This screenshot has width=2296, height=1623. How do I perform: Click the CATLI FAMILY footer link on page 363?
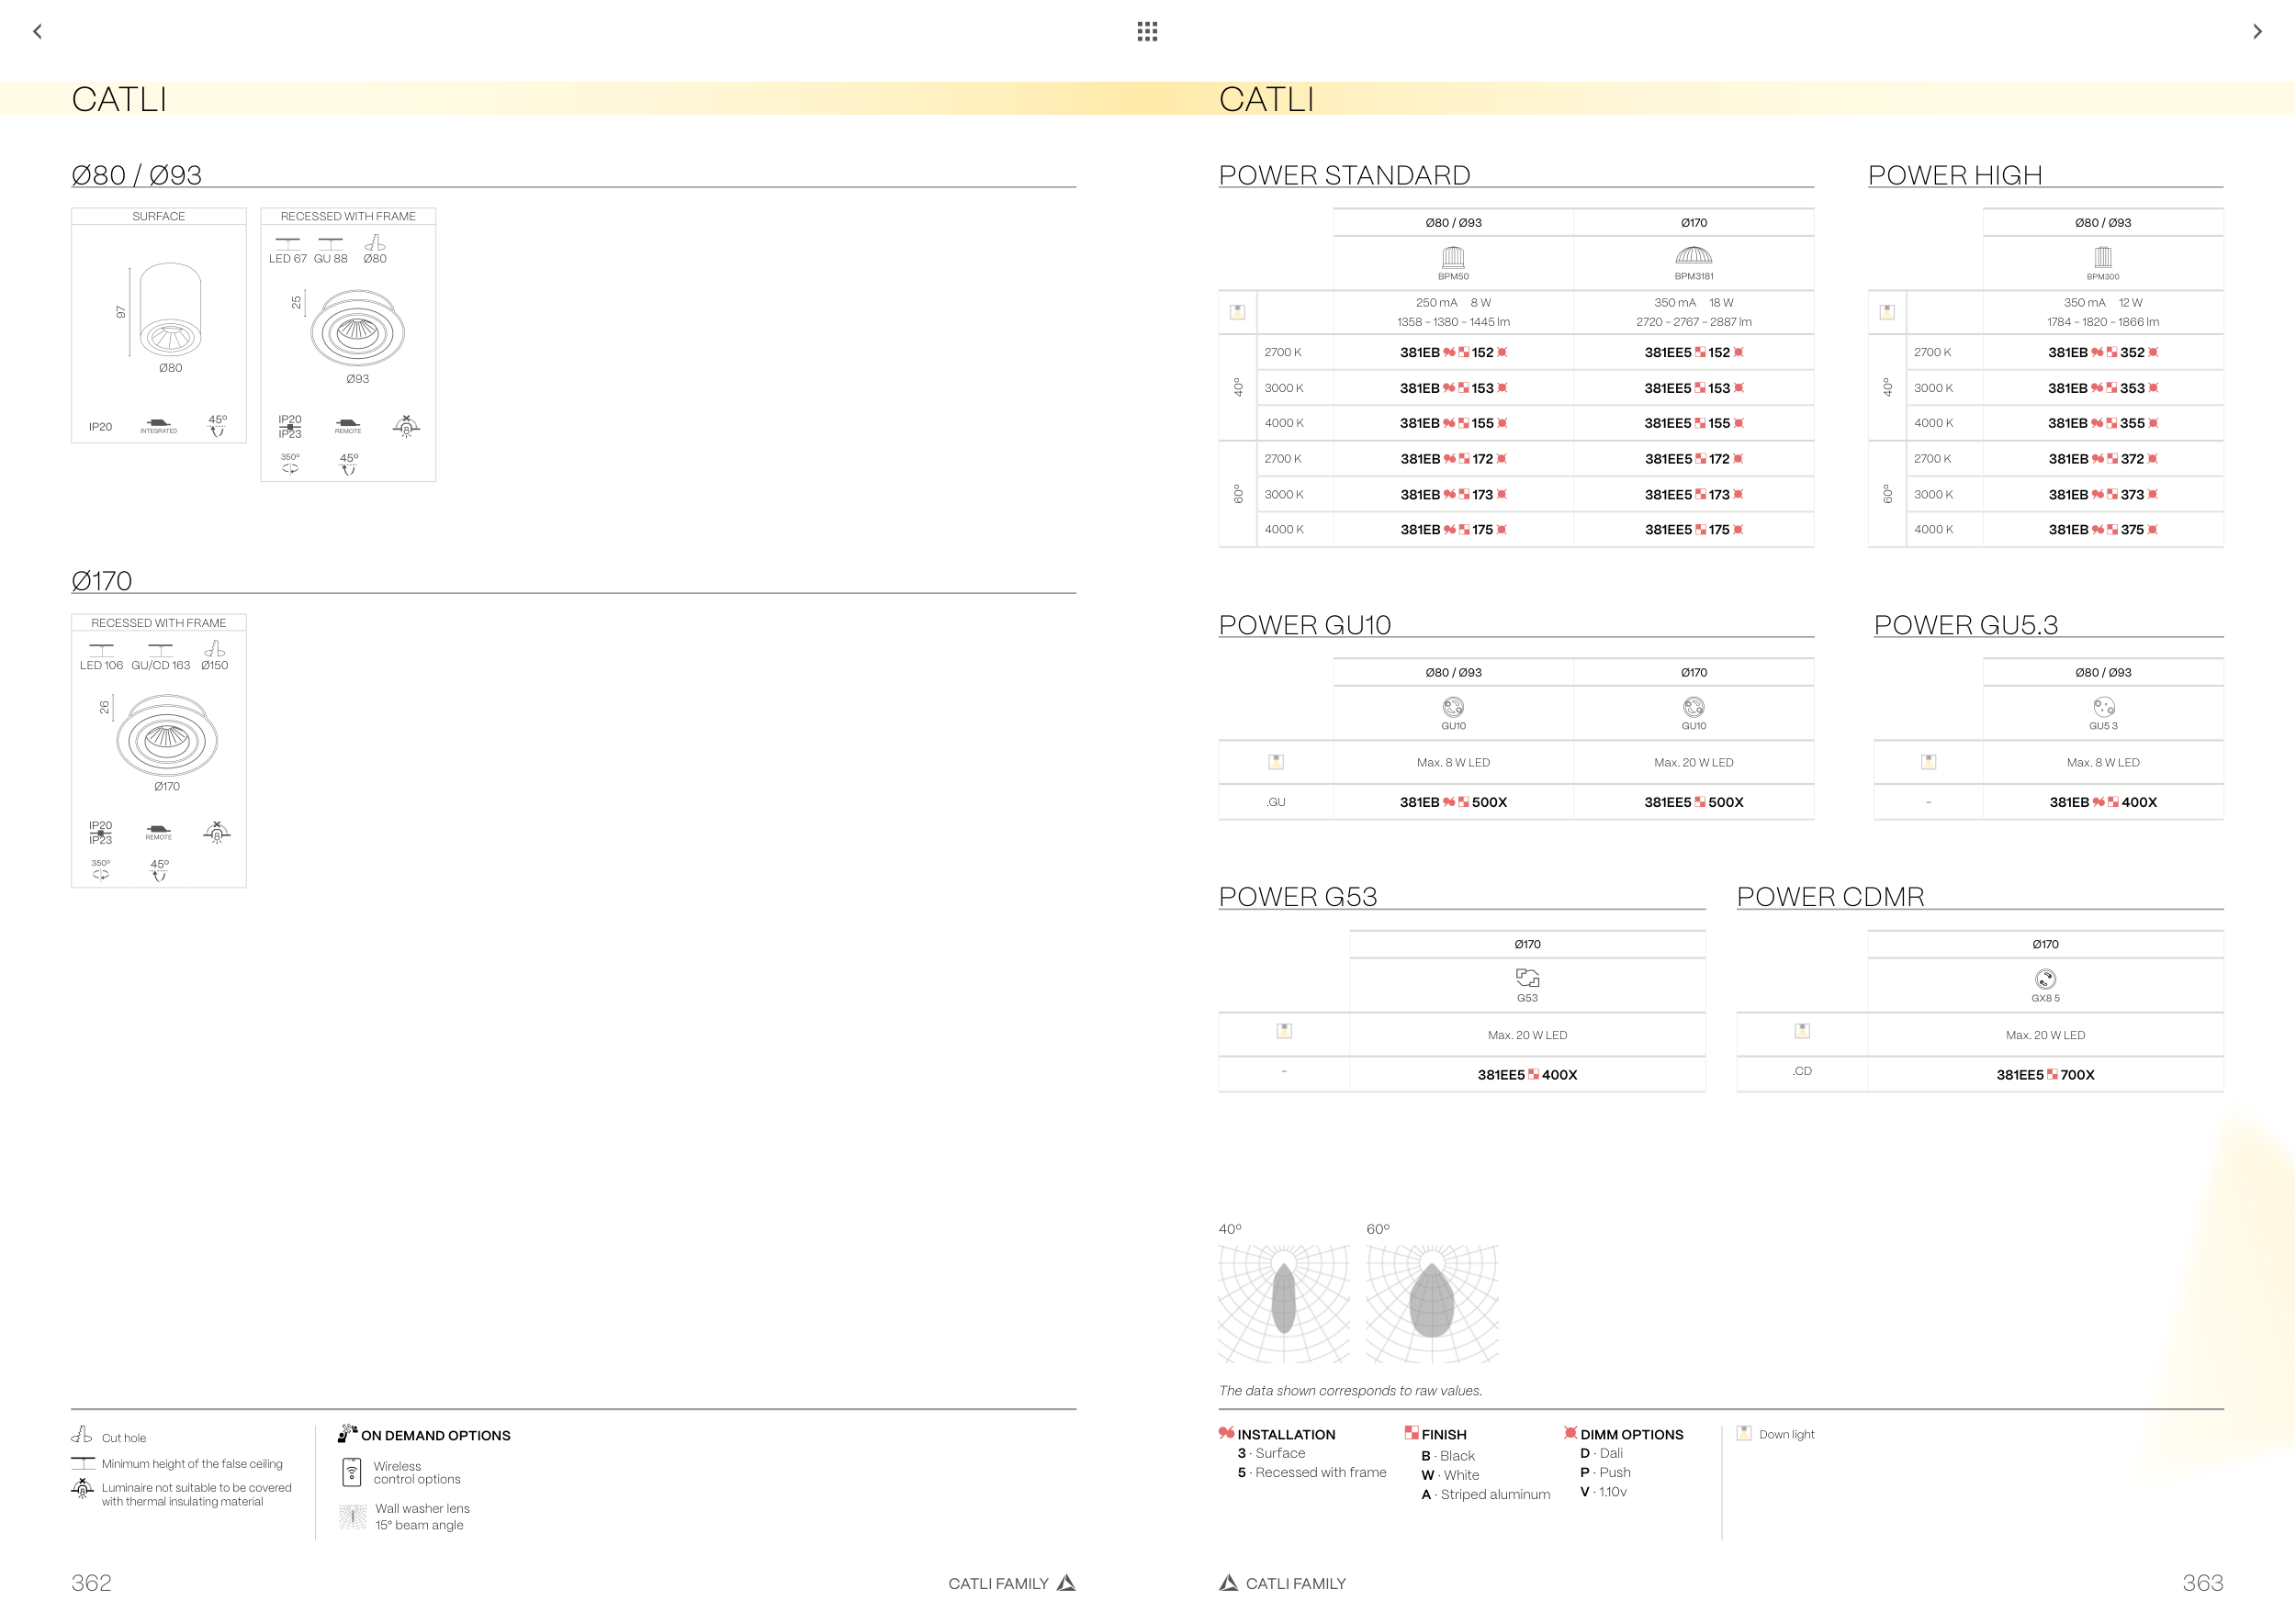pos(1295,1583)
